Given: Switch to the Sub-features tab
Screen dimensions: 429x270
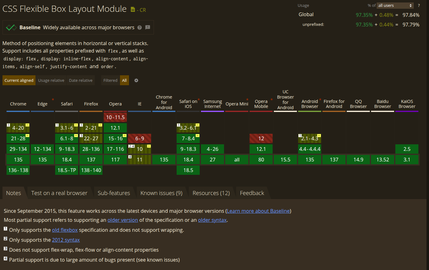Looking at the screenshot, I should pyautogui.click(x=114, y=193).
